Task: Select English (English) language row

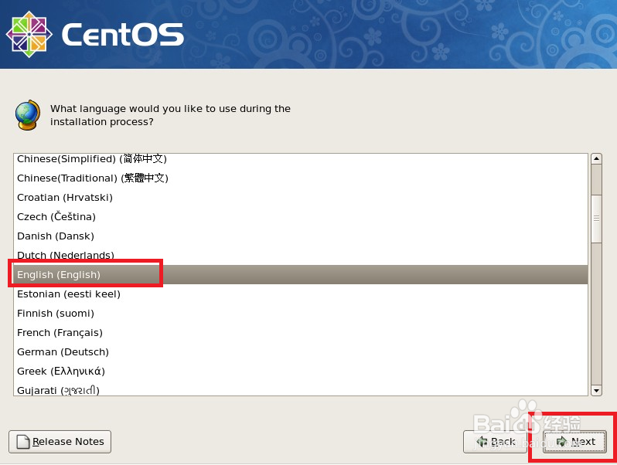Action: click(301, 274)
